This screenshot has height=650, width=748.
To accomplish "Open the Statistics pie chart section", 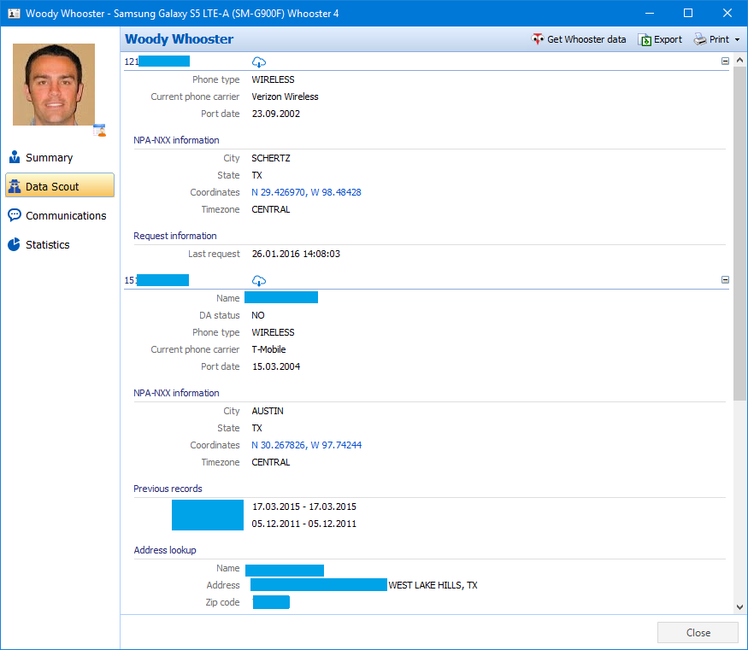I will (47, 245).
